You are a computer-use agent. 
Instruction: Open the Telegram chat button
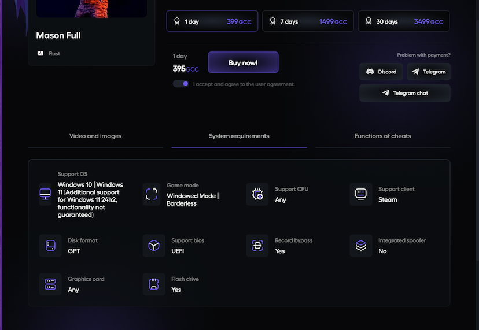404,93
